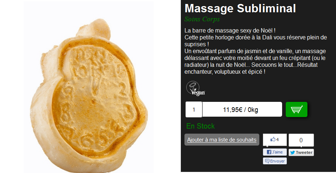Open the 11,95€ / 0kg price selector
The height and width of the screenshot is (173, 336).
point(242,109)
